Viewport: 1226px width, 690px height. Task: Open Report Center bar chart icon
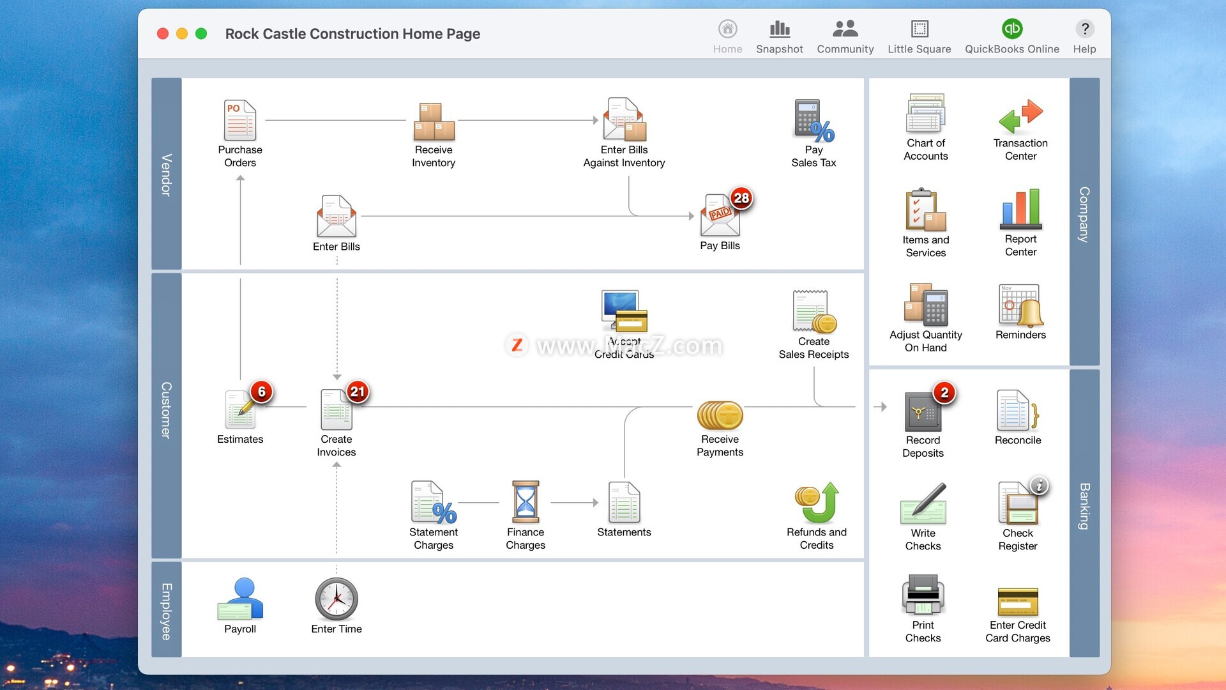tap(1020, 209)
